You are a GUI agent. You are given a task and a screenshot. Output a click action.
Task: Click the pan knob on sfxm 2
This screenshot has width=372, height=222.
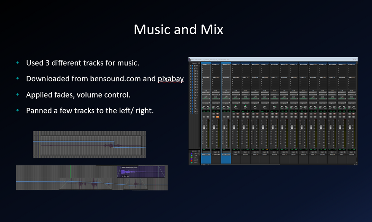click(x=245, y=107)
